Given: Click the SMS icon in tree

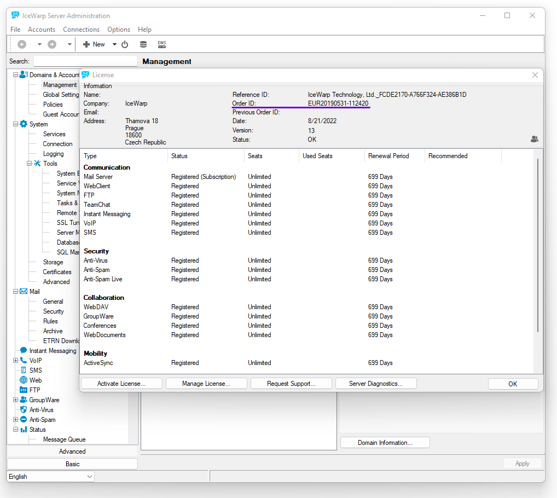Looking at the screenshot, I should click(x=24, y=370).
